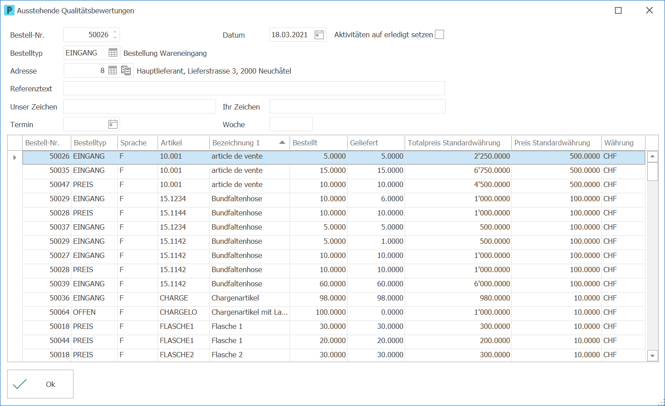Sort by the Bezeichnung 1 column header
Screen dimensions: 665x406
249,143
